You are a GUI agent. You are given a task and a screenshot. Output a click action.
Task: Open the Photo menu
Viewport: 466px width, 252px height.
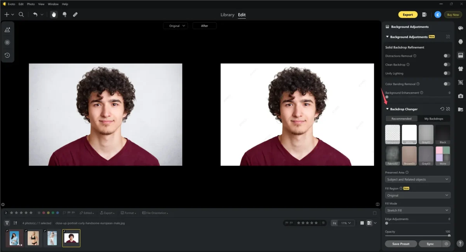(31, 4)
